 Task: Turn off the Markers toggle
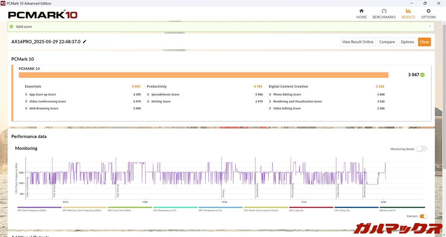click(x=423, y=216)
